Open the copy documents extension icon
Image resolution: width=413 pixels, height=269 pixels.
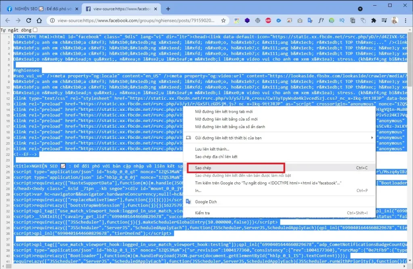pyautogui.click(x=353, y=20)
